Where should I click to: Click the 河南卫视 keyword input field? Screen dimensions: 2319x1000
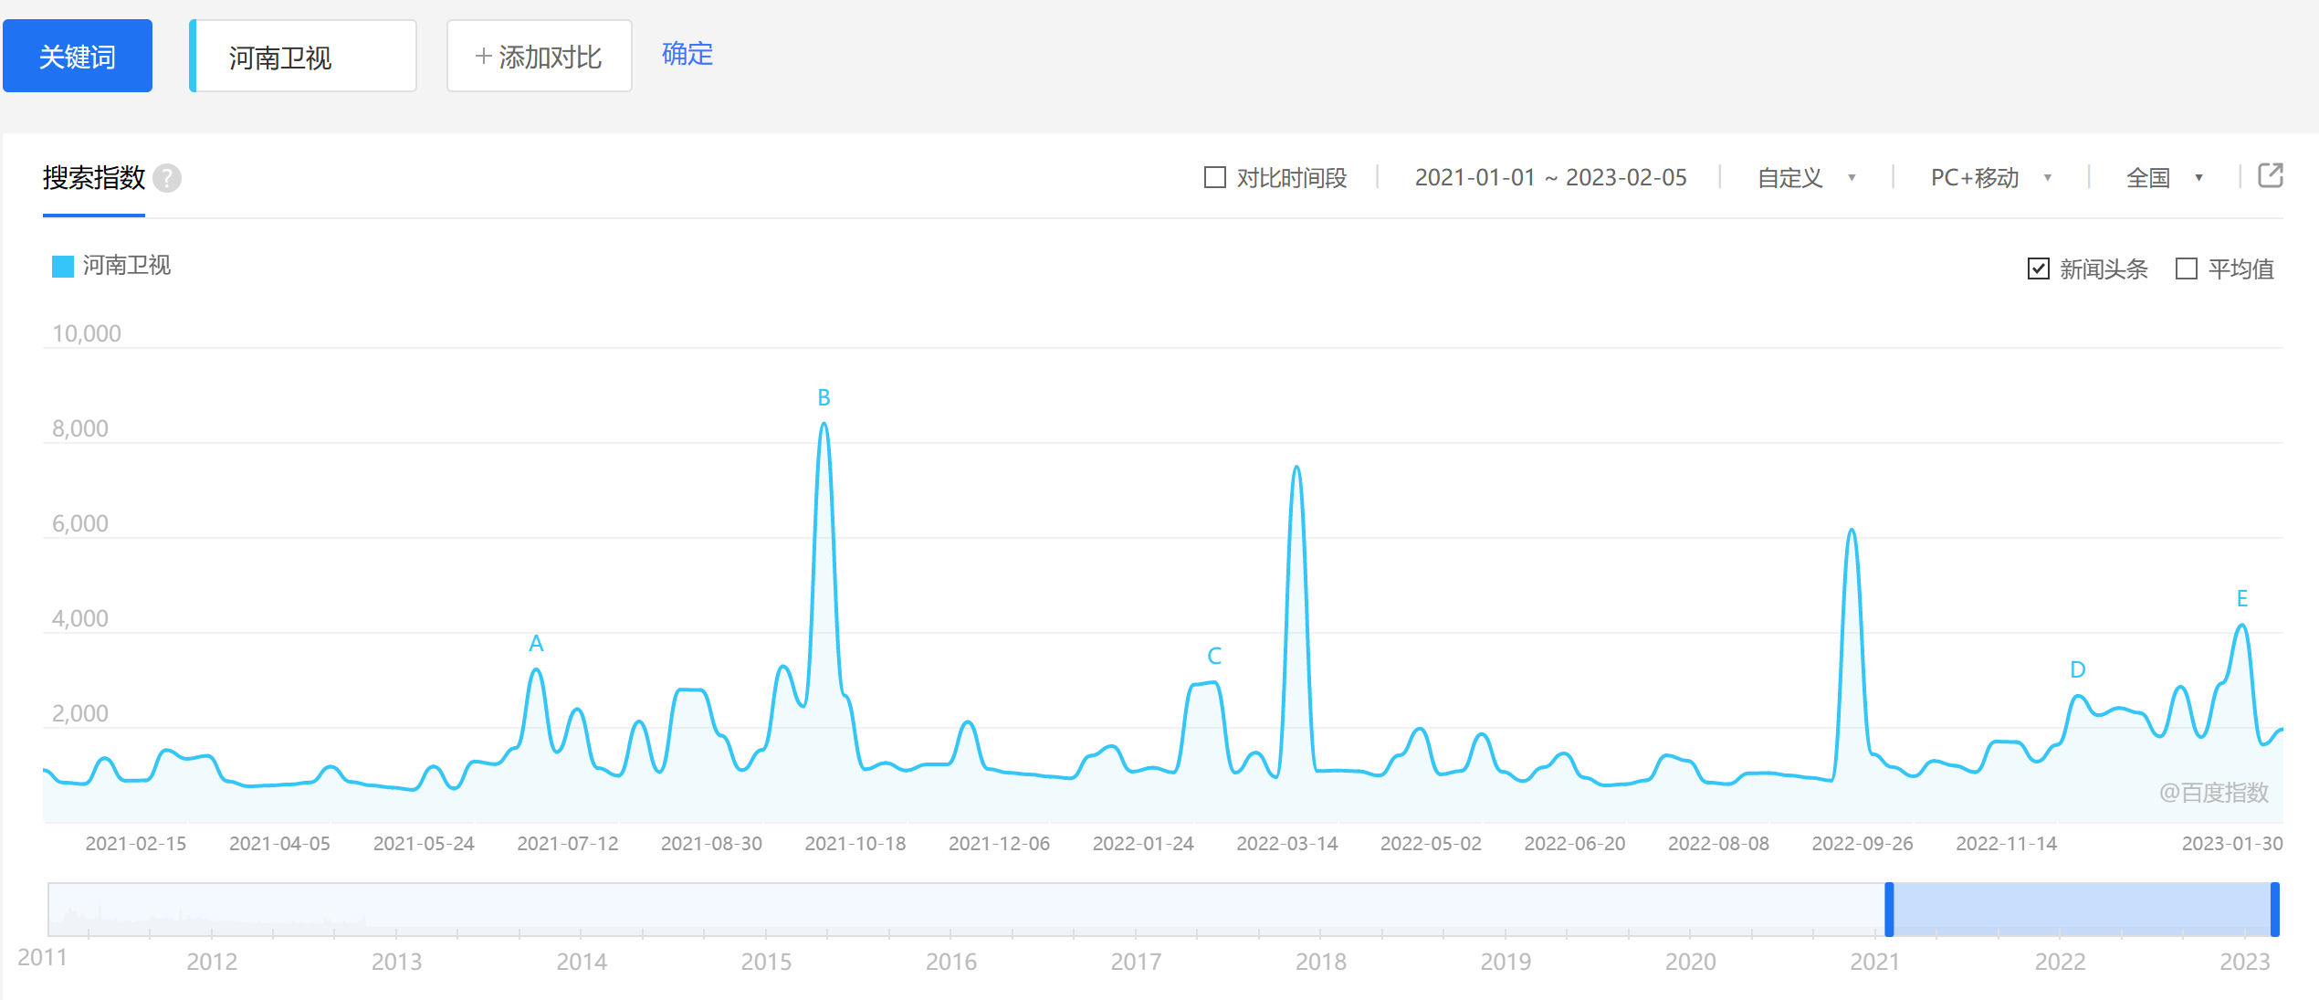coord(303,57)
